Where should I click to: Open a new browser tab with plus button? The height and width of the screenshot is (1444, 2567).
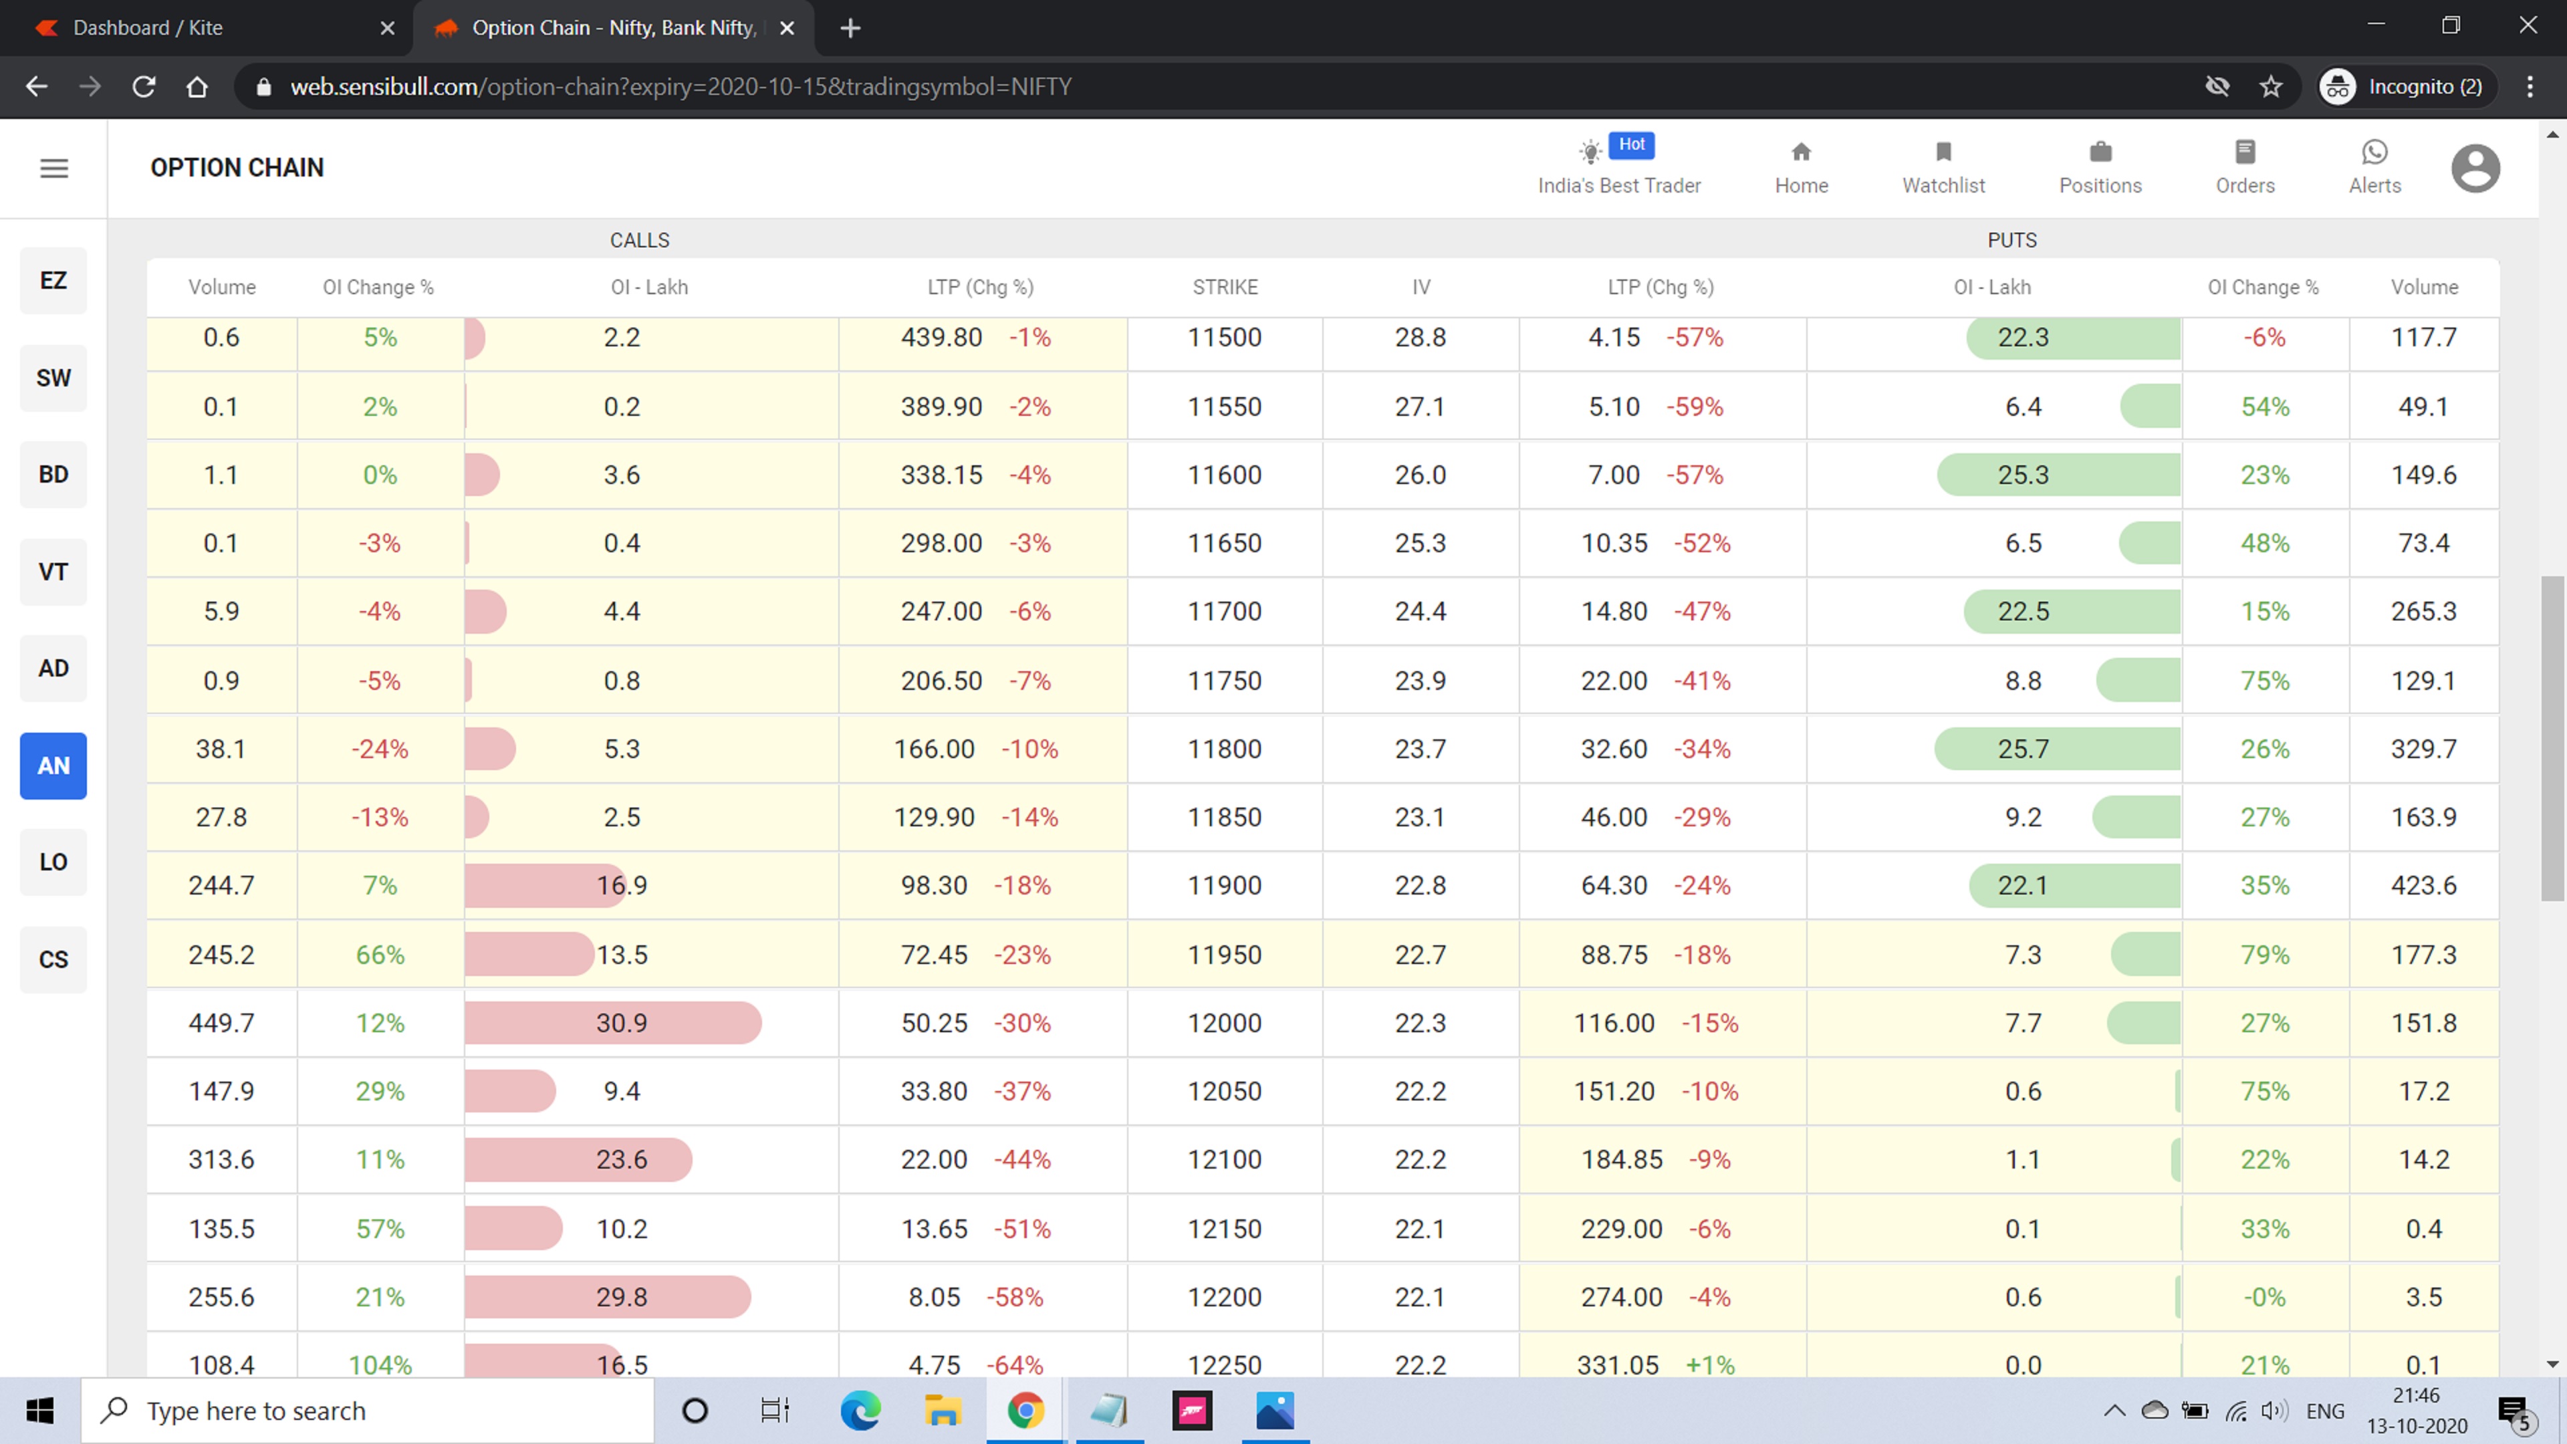pyautogui.click(x=850, y=28)
